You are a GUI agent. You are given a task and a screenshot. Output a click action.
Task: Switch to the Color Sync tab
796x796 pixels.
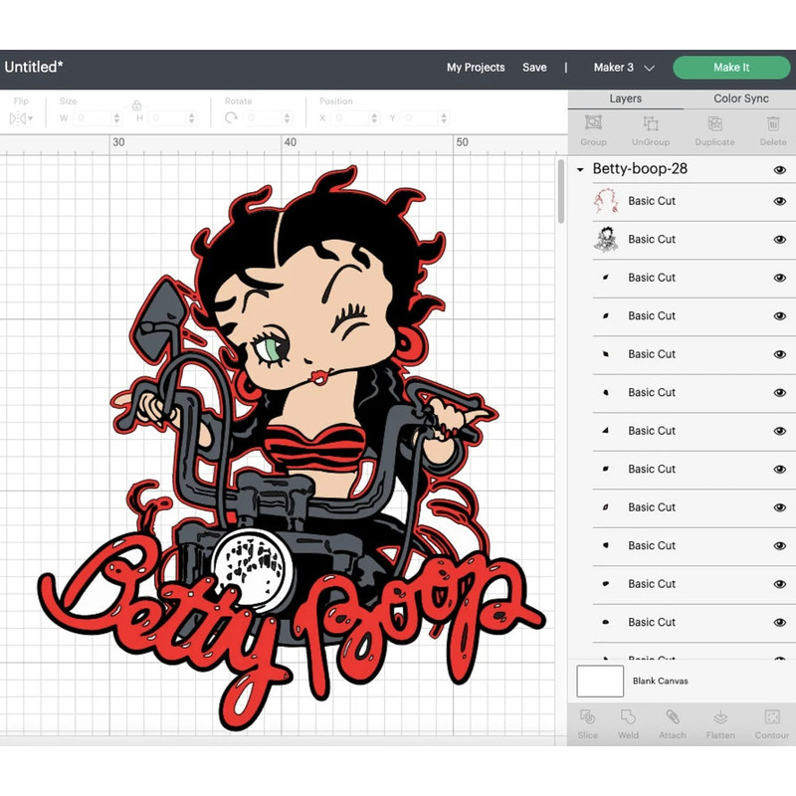coord(740,99)
